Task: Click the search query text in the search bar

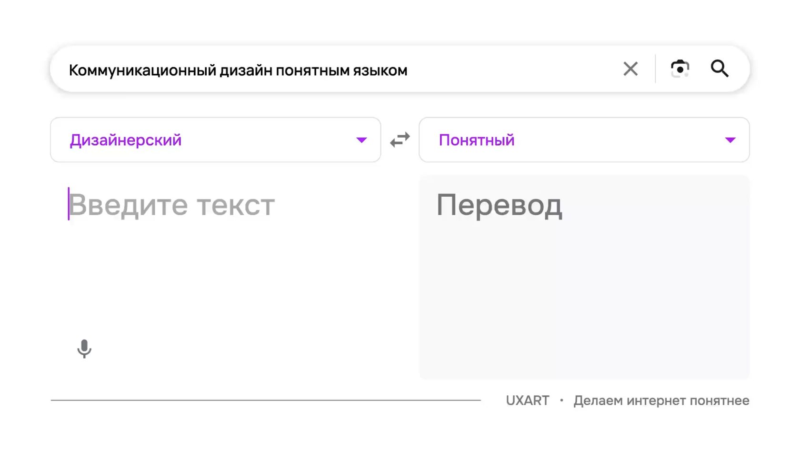Action: tap(238, 70)
